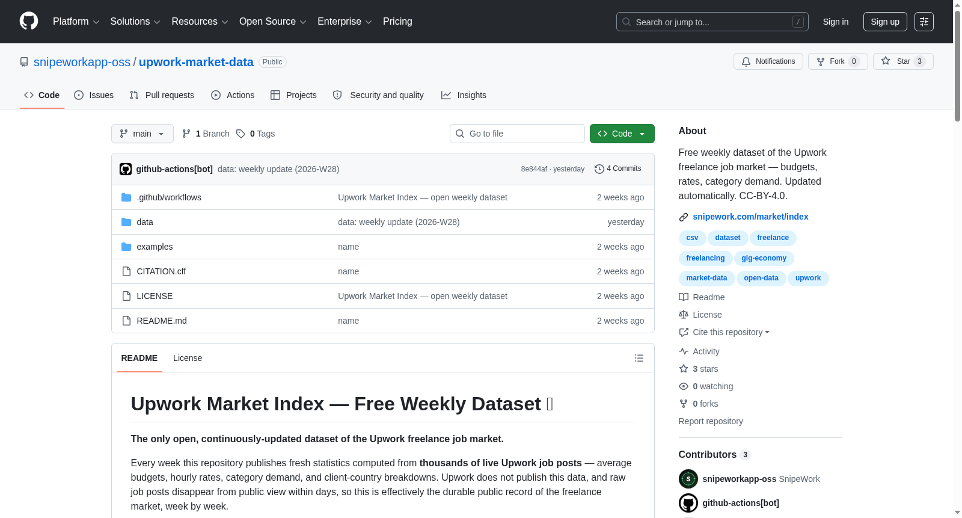Click the Pricing link
The width and height of the screenshot is (962, 518).
(x=397, y=22)
